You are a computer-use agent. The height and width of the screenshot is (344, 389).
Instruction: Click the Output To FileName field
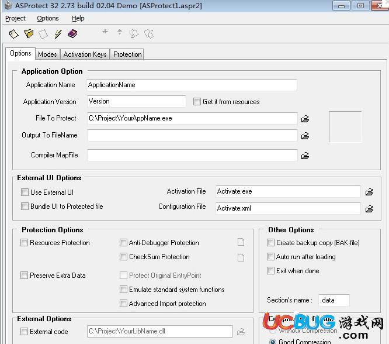pos(192,135)
